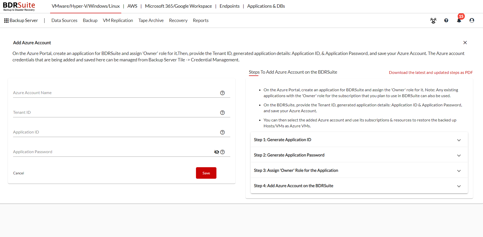Expand Step 4: Add Azure Account
Screen dimensions: 483x237
[x=359, y=186]
